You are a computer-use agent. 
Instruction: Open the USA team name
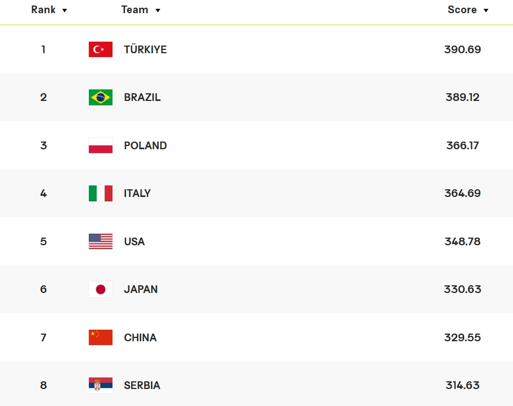[x=134, y=241]
